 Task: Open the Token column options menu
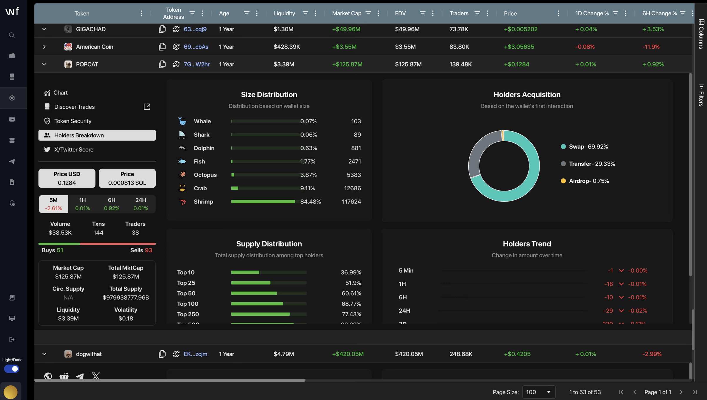141,13
